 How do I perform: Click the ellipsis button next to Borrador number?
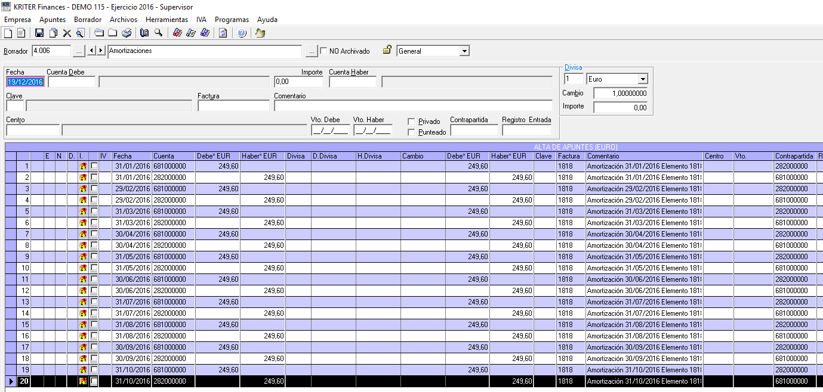point(79,51)
